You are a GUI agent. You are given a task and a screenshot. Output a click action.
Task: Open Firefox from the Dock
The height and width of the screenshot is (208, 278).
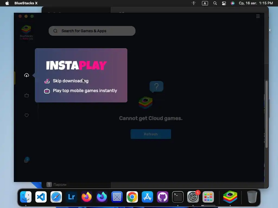[x=87, y=197]
